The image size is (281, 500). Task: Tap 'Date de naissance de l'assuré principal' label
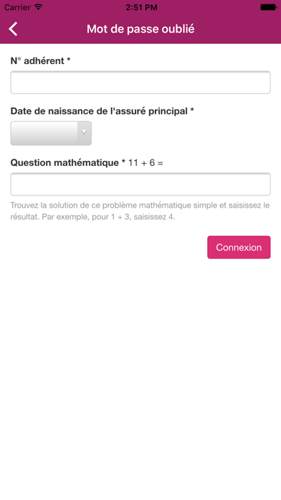[x=99, y=111]
